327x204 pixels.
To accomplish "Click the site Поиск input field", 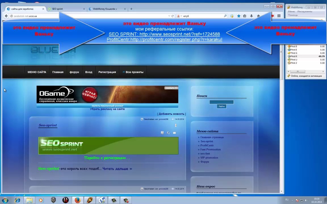I will [221, 102].
